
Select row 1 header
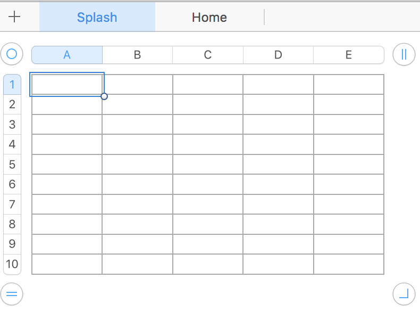pyautogui.click(x=12, y=84)
